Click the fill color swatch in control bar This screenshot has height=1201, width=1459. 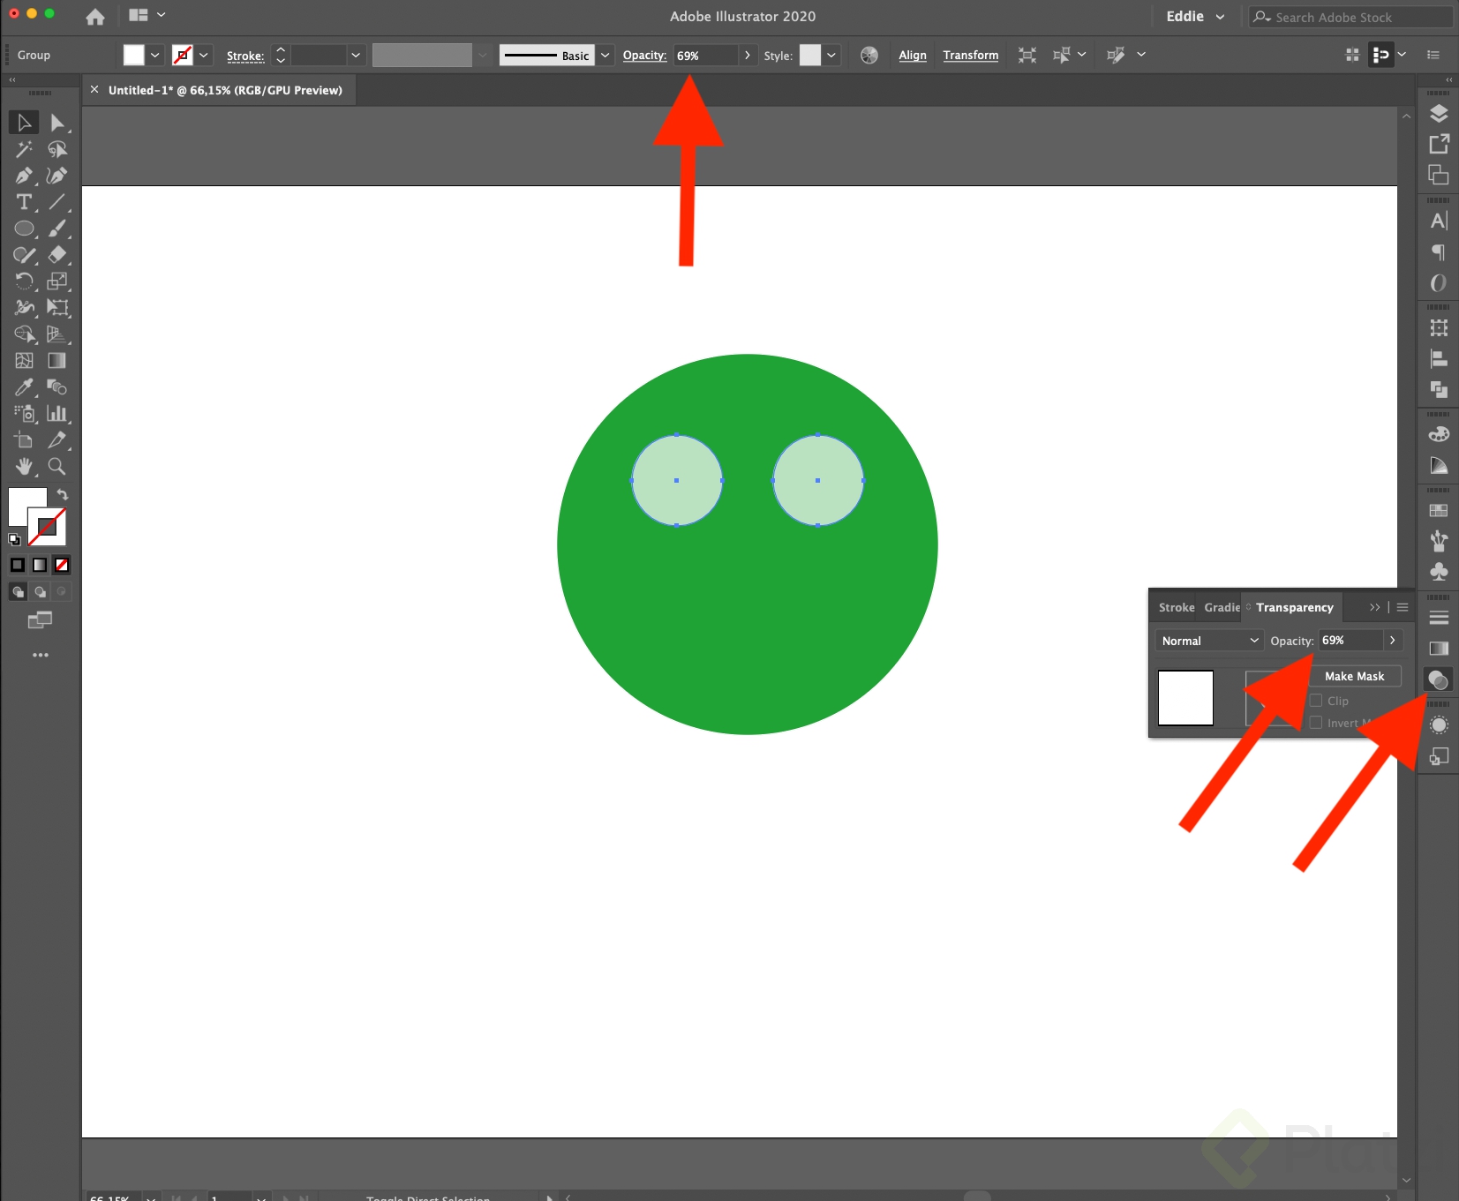pyautogui.click(x=132, y=55)
